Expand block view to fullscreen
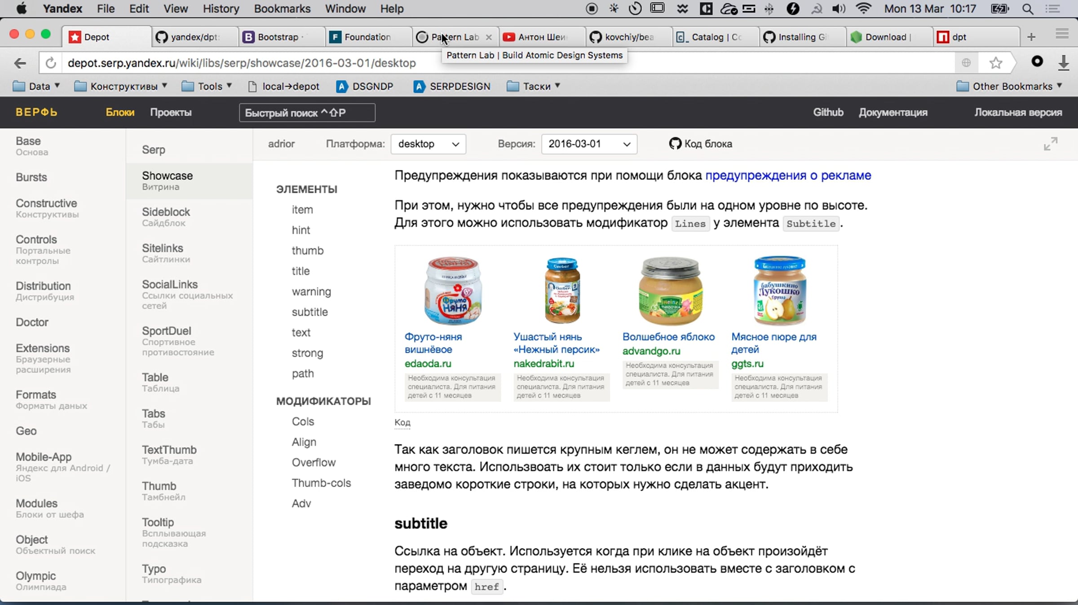The height and width of the screenshot is (605, 1078). (1050, 144)
